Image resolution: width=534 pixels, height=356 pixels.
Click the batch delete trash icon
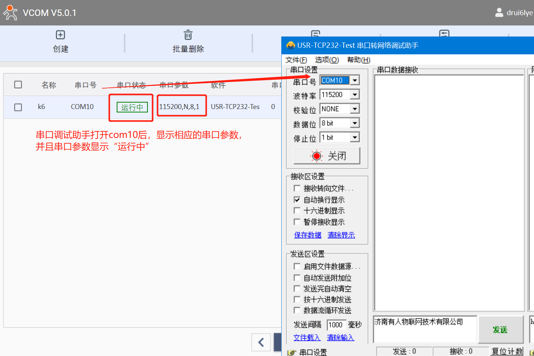[x=188, y=35]
